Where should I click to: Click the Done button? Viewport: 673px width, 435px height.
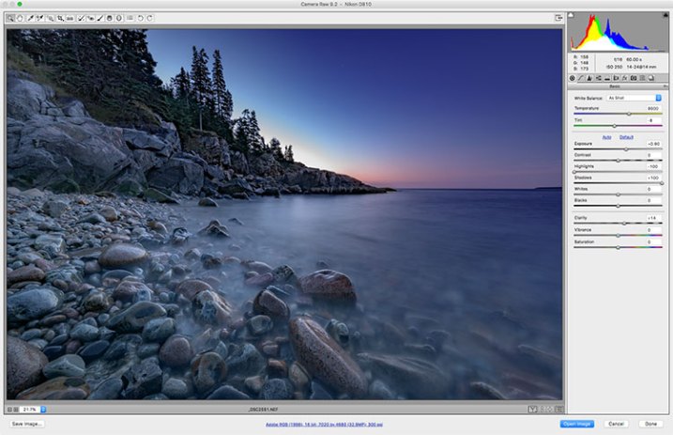pyautogui.click(x=650, y=424)
